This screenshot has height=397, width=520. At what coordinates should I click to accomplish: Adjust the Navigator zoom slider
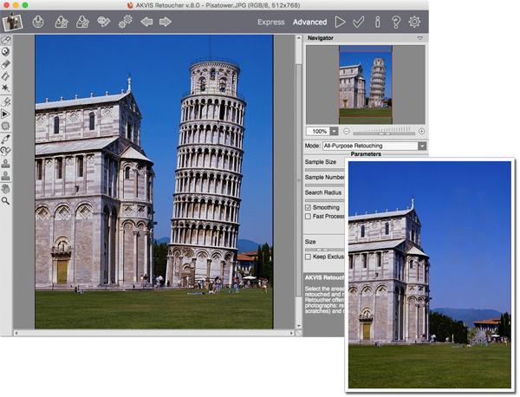point(384,133)
